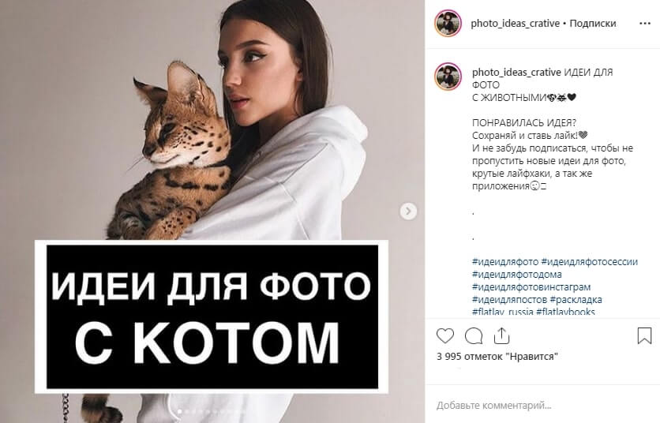This screenshot has width=660, height=423.
Task: Open the #идеидляфото hashtag
Action: [x=505, y=262]
